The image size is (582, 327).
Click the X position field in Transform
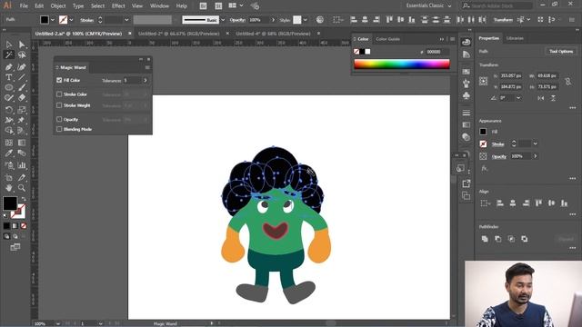511,75
